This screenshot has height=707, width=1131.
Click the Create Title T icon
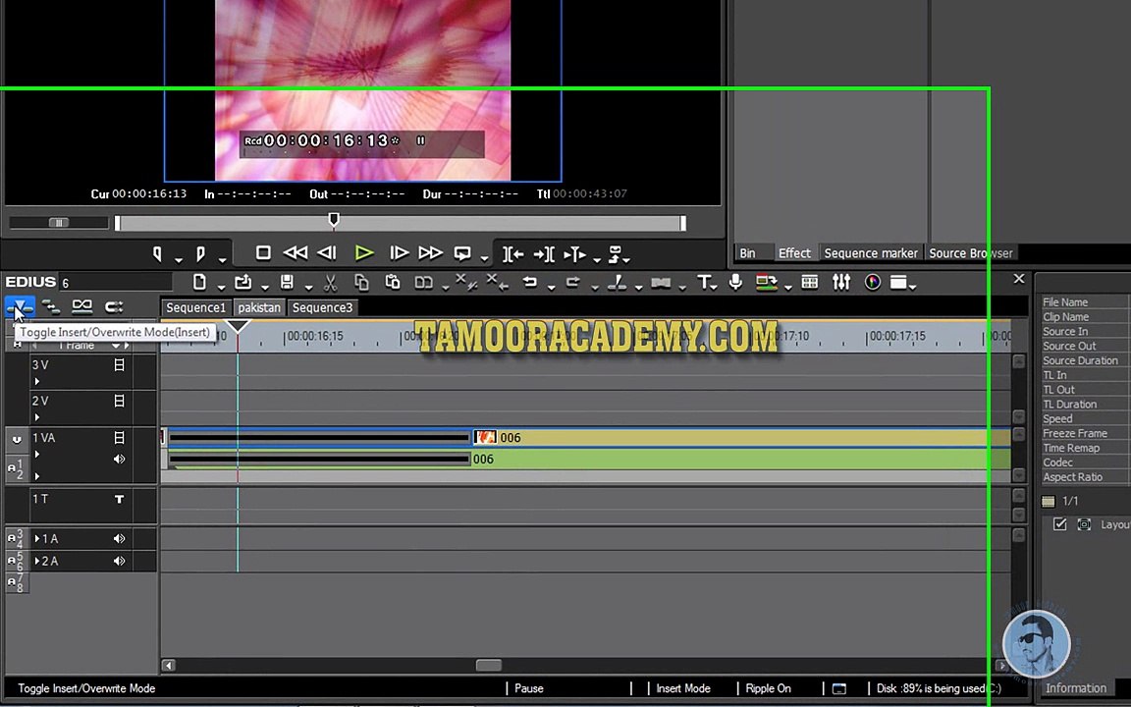pyautogui.click(x=704, y=282)
